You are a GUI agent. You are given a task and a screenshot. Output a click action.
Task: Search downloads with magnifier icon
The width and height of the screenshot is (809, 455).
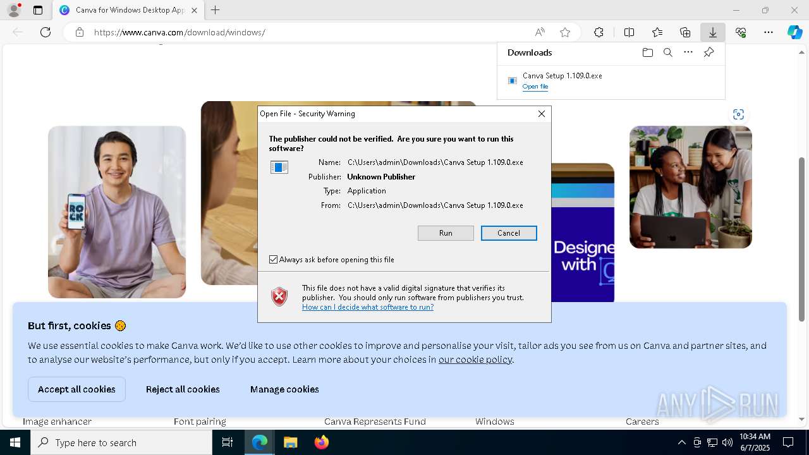[667, 52]
